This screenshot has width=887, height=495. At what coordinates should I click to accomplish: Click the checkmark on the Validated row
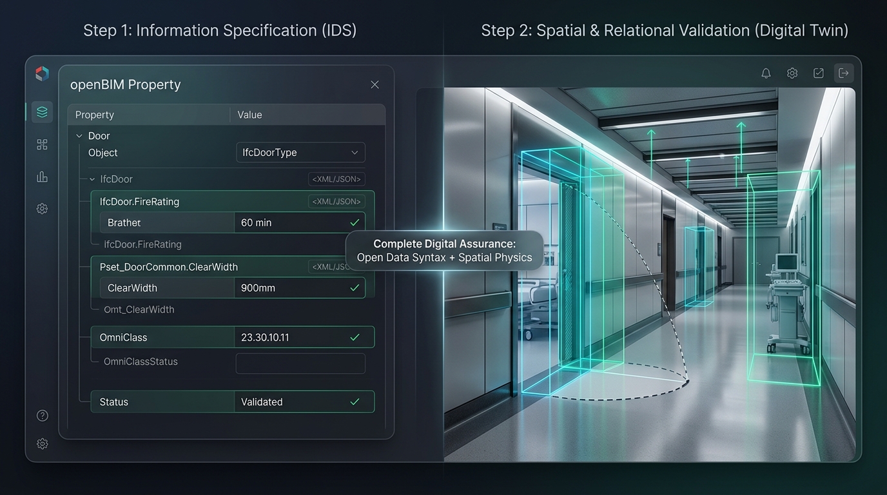click(355, 402)
